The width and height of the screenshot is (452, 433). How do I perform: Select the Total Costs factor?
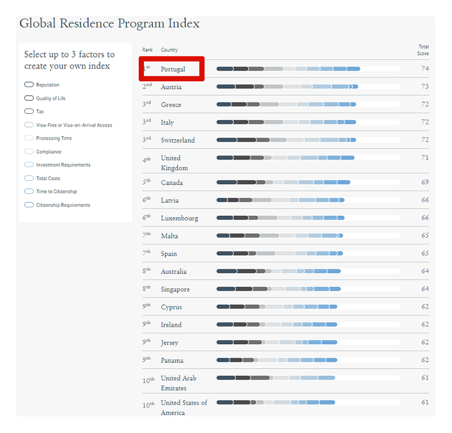(29, 178)
